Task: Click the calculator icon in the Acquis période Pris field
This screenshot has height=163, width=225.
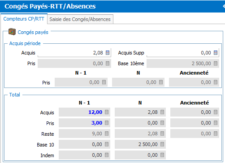Action: point(108,63)
